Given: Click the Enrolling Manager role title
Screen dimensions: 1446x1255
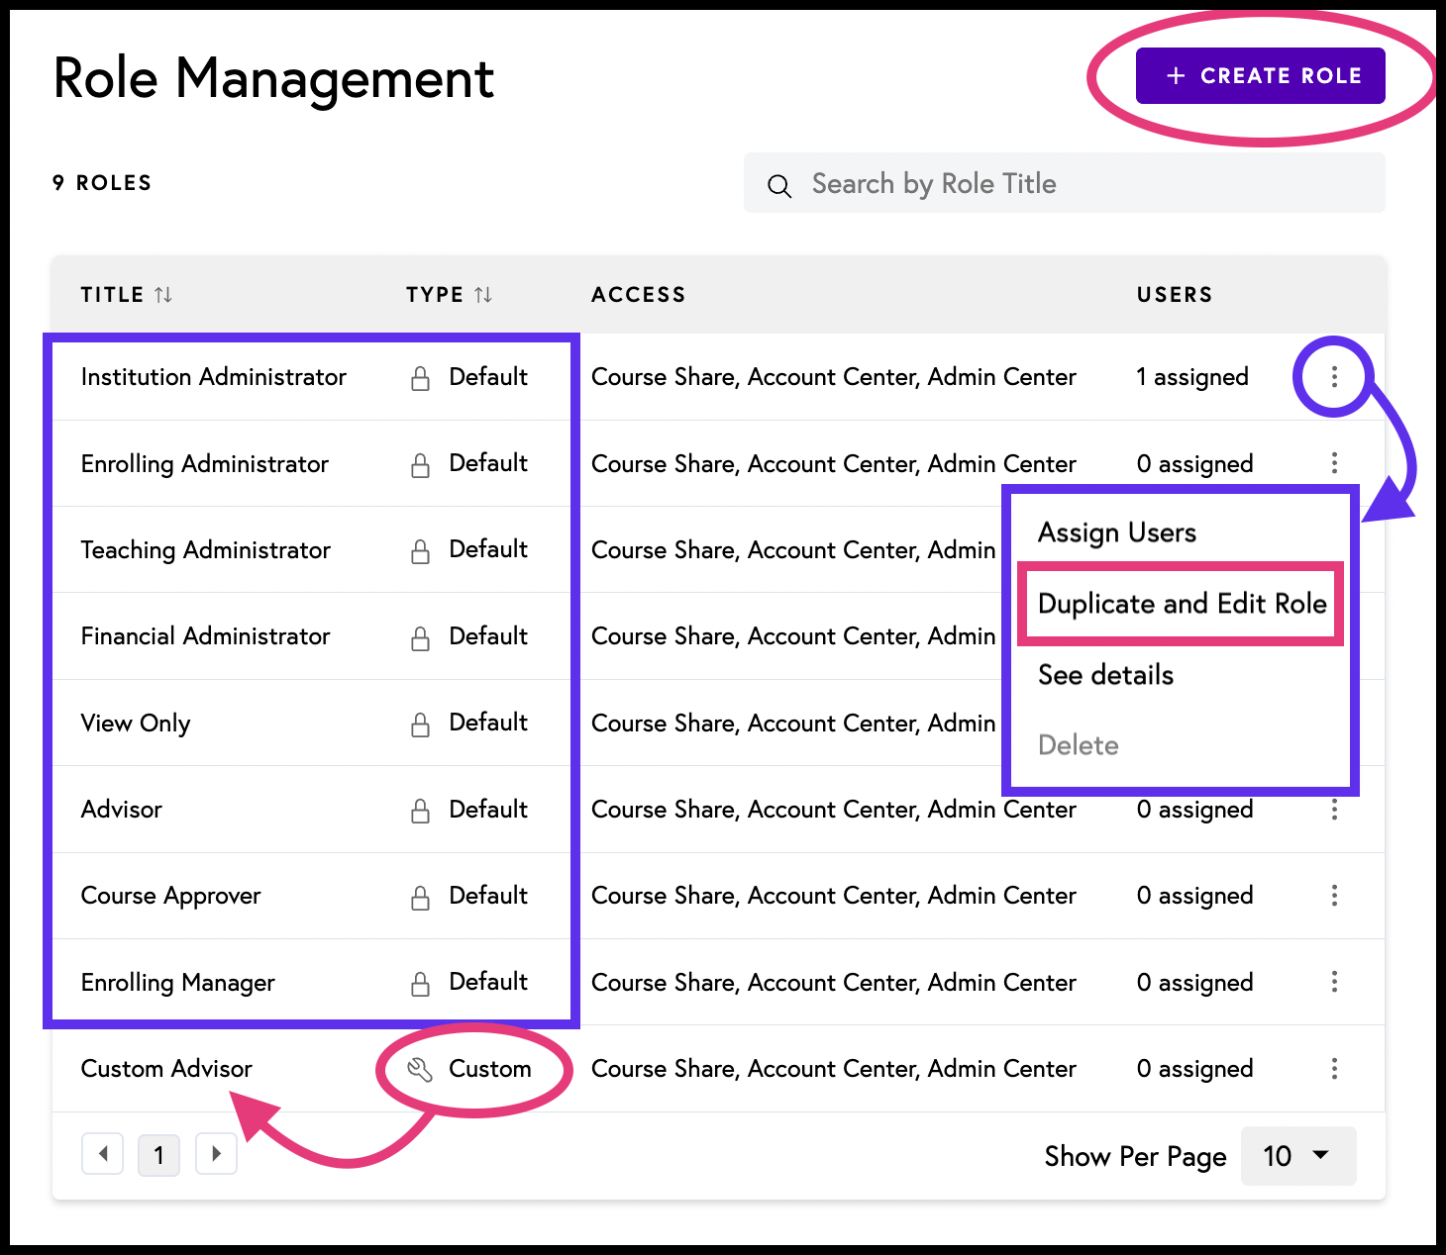Looking at the screenshot, I should pos(178,983).
